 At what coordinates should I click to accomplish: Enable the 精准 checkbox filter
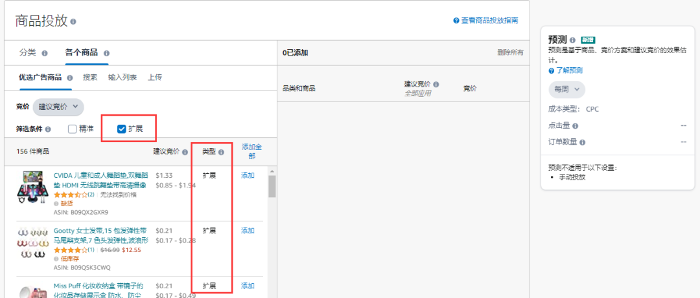coord(73,129)
